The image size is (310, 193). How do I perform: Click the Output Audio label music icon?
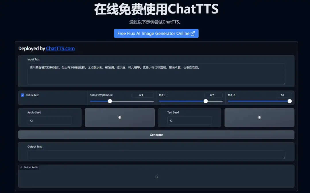[x=21, y=167]
